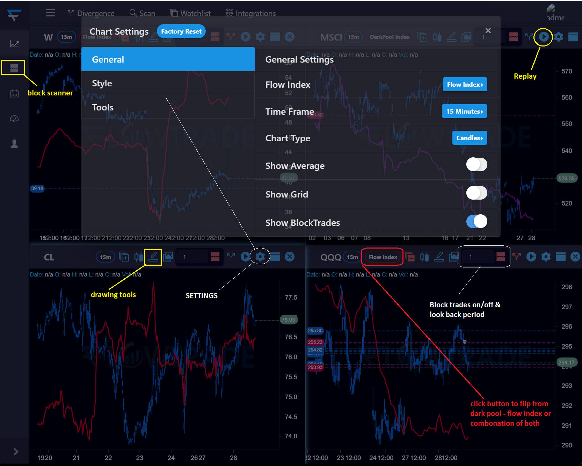
Task: Start Replay on the MSCI chart
Action: [x=543, y=37]
